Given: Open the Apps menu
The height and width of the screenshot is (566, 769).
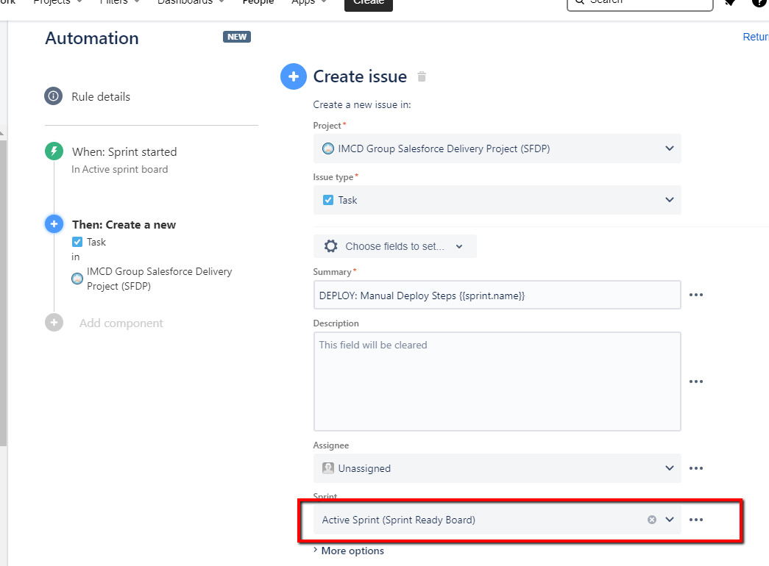Looking at the screenshot, I should [309, 2].
